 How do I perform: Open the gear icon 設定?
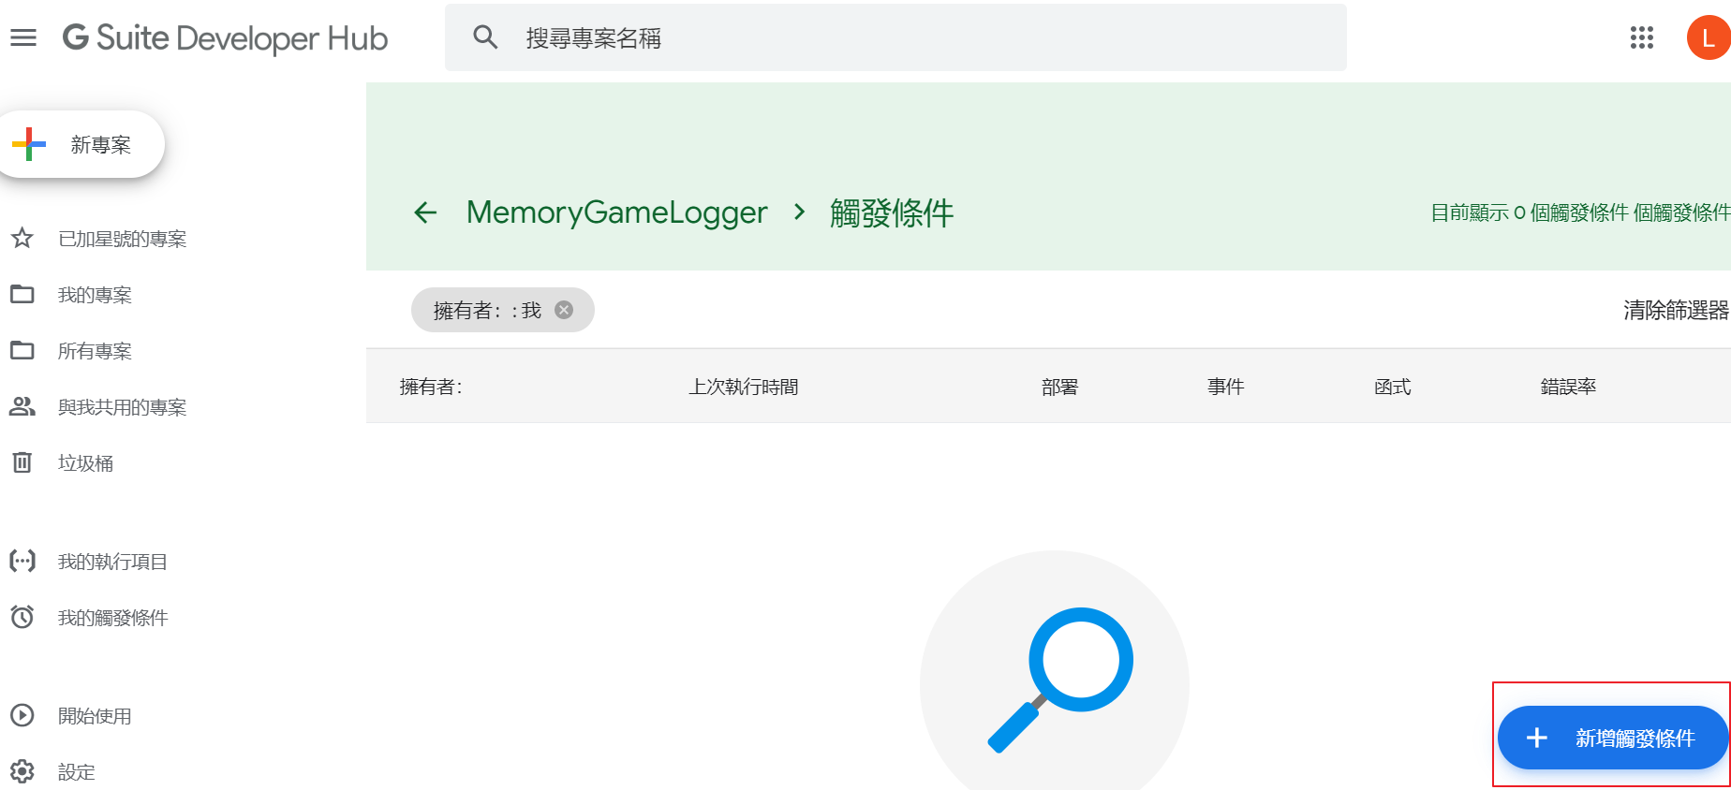click(22, 771)
